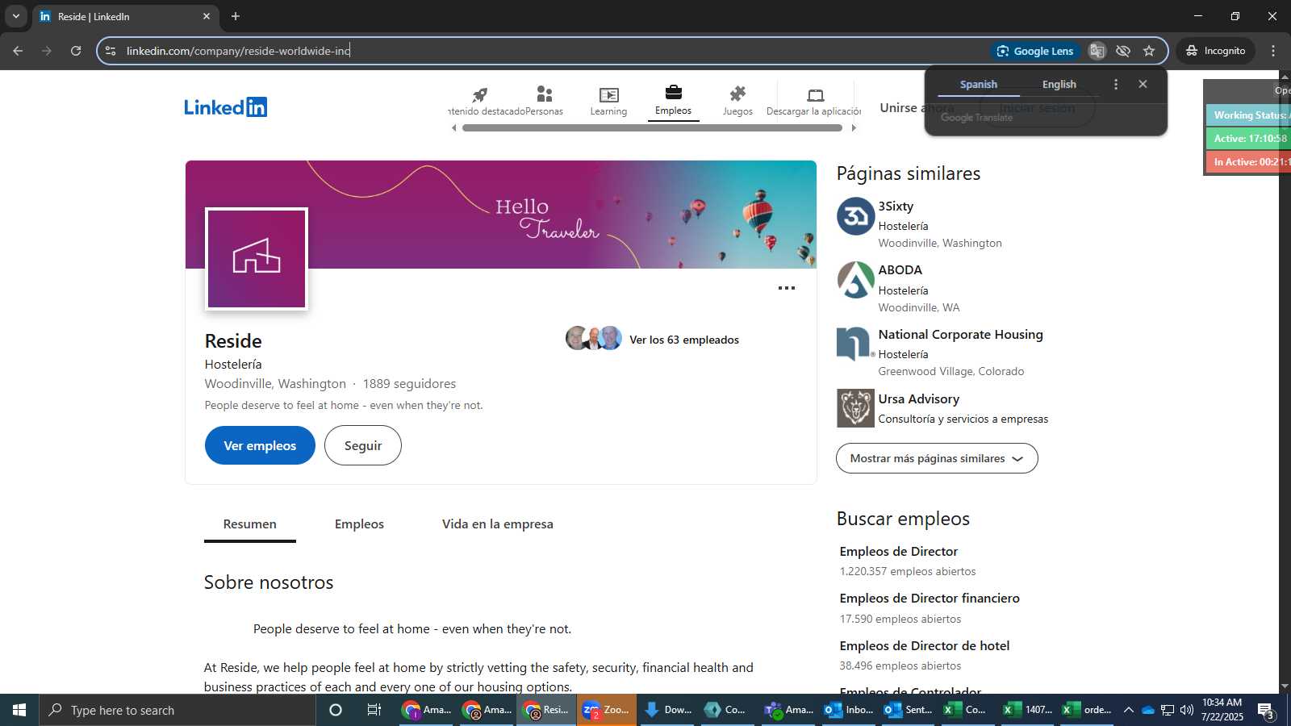Image resolution: width=1291 pixels, height=726 pixels.
Task: Open the three-dot more options on Reside card
Action: (x=787, y=288)
